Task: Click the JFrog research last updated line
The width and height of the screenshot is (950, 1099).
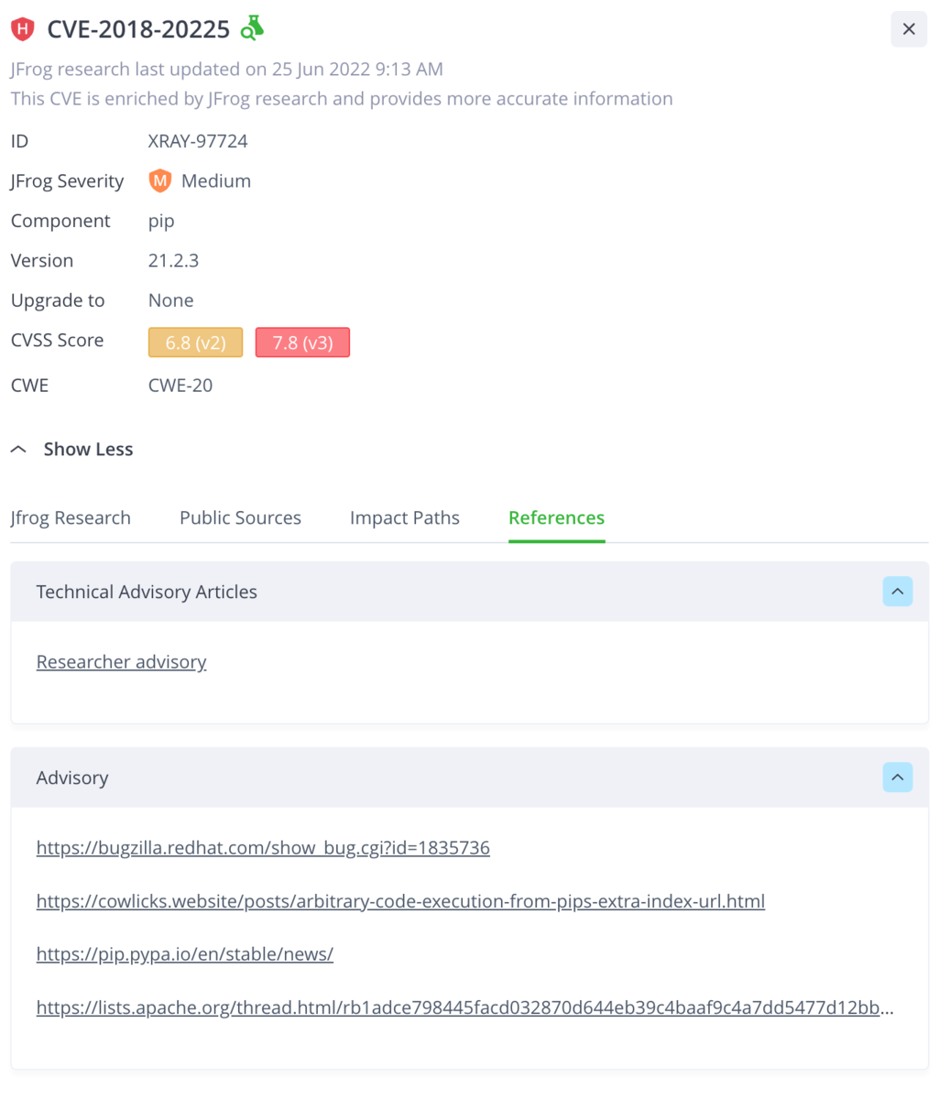Action: point(227,69)
